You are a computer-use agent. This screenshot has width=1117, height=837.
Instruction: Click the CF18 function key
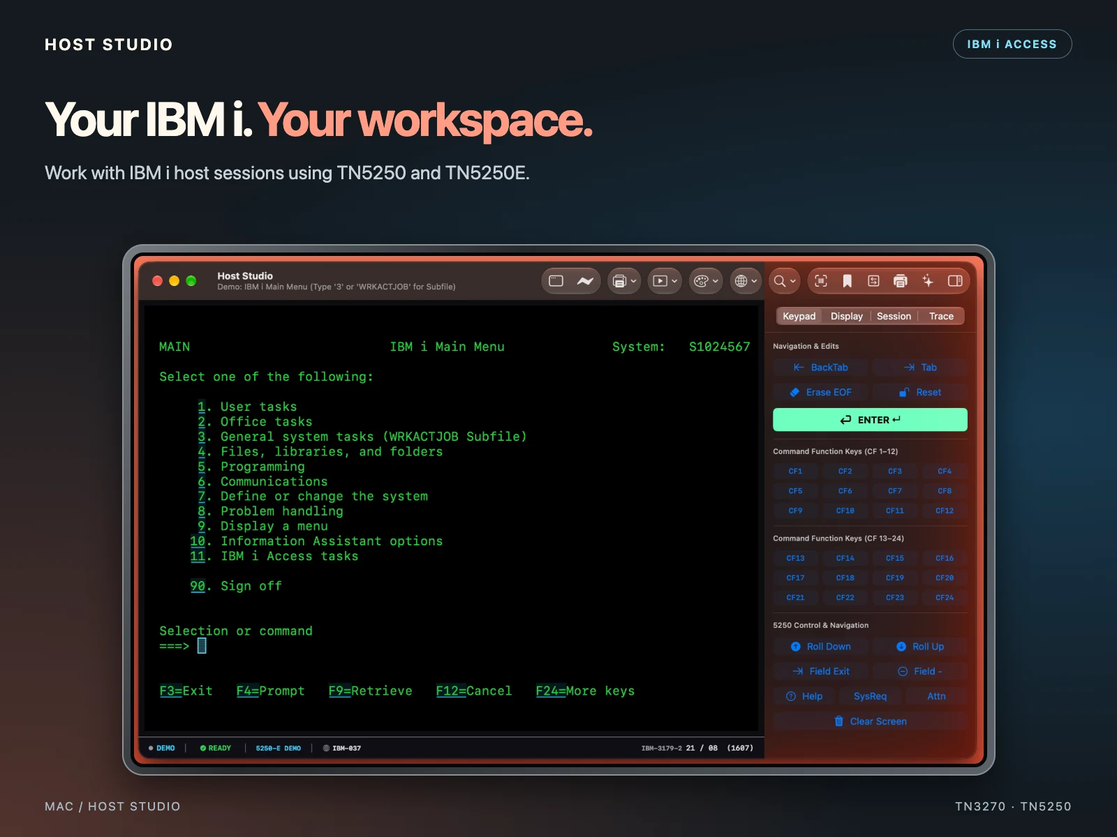click(845, 578)
